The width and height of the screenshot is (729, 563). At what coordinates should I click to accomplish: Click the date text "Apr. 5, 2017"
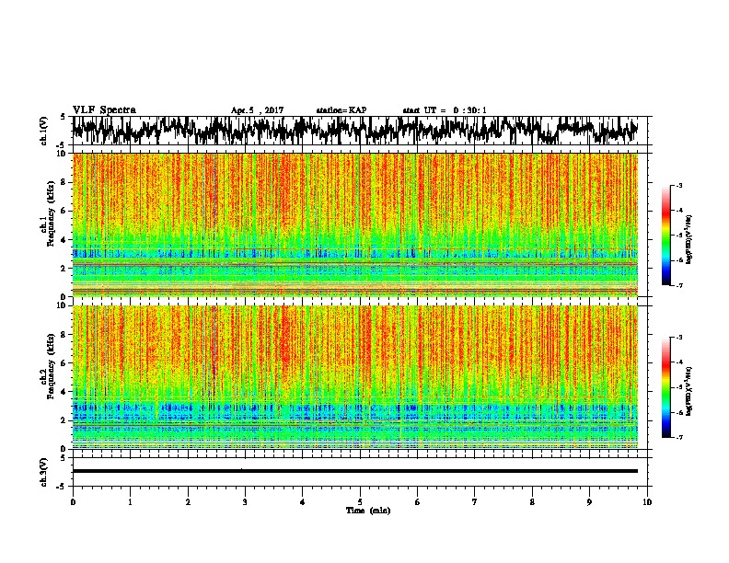[257, 110]
